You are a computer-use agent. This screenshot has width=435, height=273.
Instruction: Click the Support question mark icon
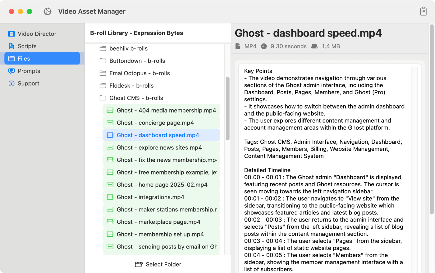(12, 83)
